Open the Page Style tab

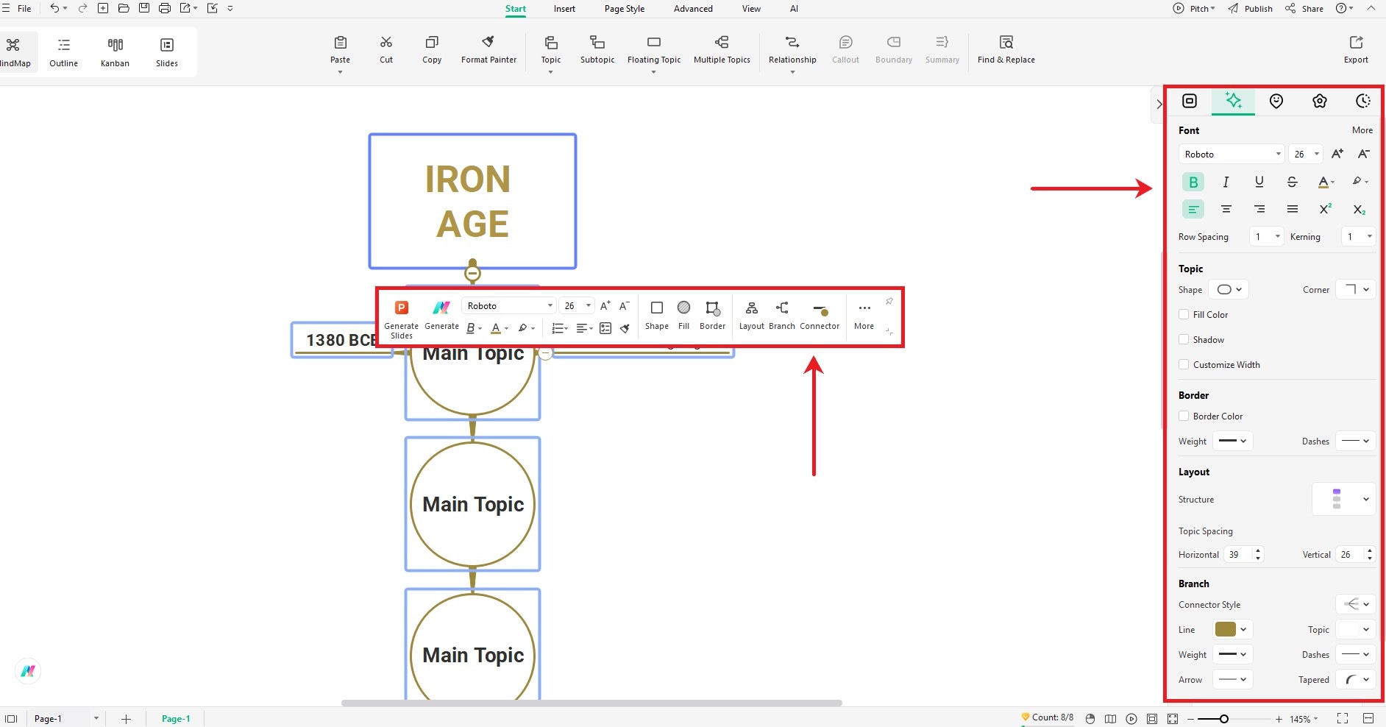(625, 9)
